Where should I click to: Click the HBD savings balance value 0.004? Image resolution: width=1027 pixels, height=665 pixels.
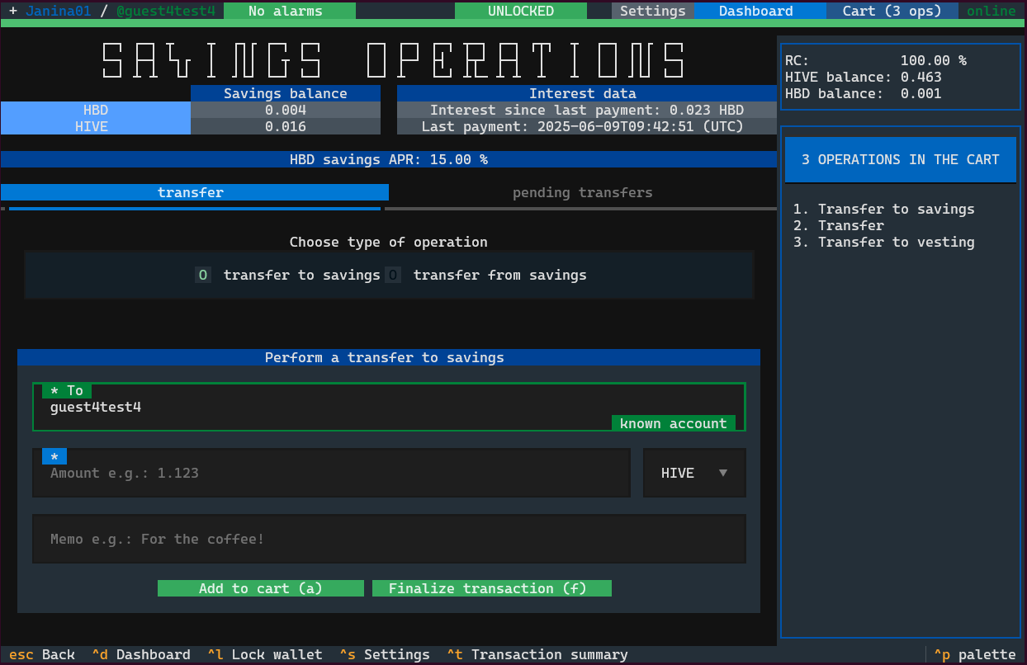[286, 110]
